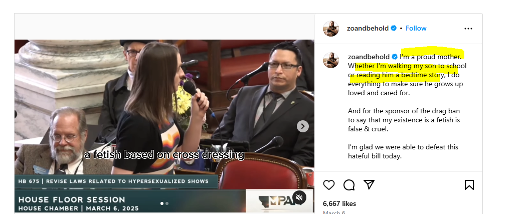This screenshot has height=214, width=529.
Task: Select second carousel dot indicator
Action: click(167, 203)
